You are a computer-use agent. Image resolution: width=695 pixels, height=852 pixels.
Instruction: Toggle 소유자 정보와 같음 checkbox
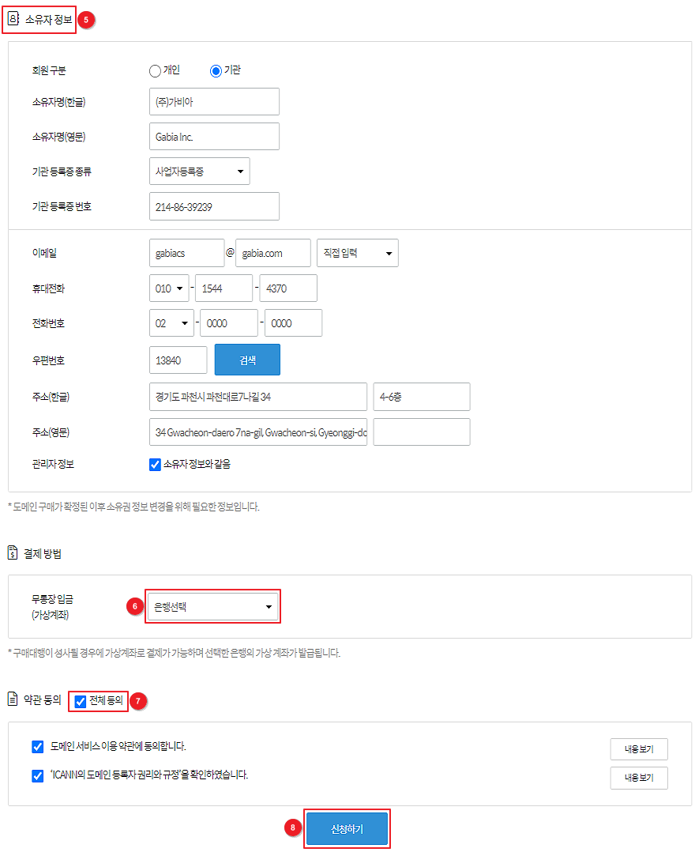tap(156, 465)
